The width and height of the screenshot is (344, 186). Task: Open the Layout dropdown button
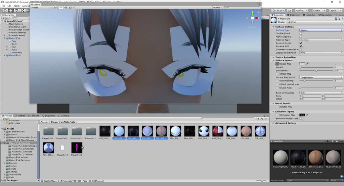coord(335,10)
